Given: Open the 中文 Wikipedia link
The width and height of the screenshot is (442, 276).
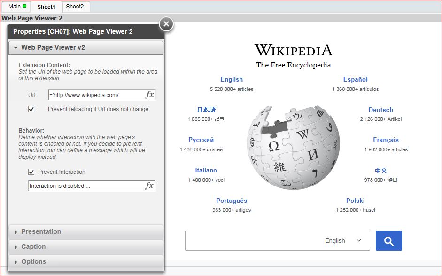Looking at the screenshot, I should [x=380, y=171].
